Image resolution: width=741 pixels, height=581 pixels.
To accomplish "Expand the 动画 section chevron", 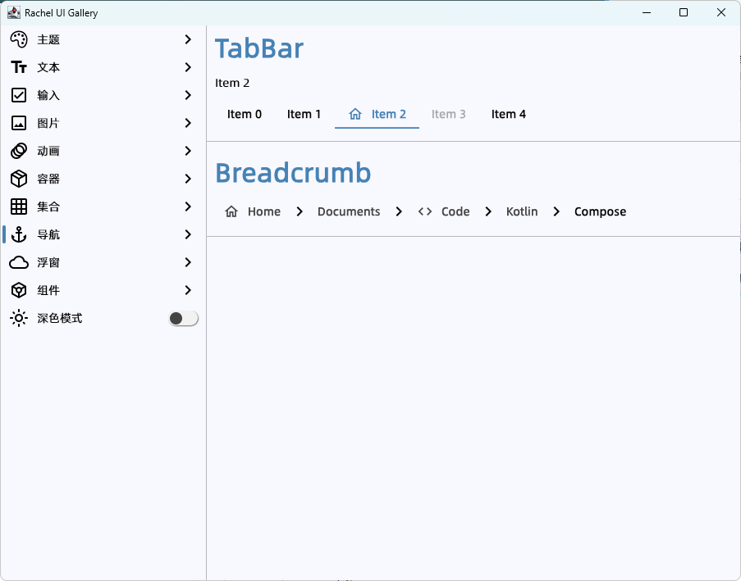I will pyautogui.click(x=188, y=151).
